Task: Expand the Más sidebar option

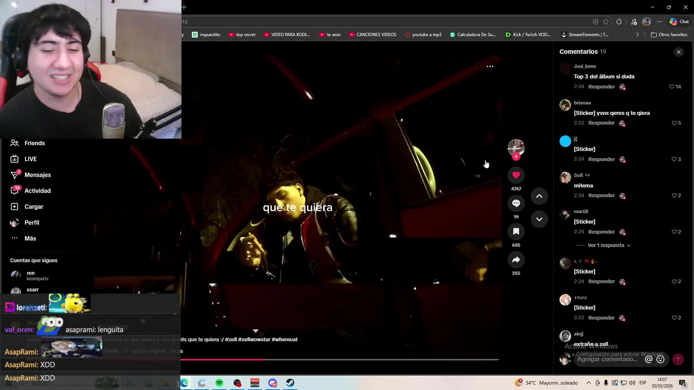Action: pyautogui.click(x=23, y=238)
